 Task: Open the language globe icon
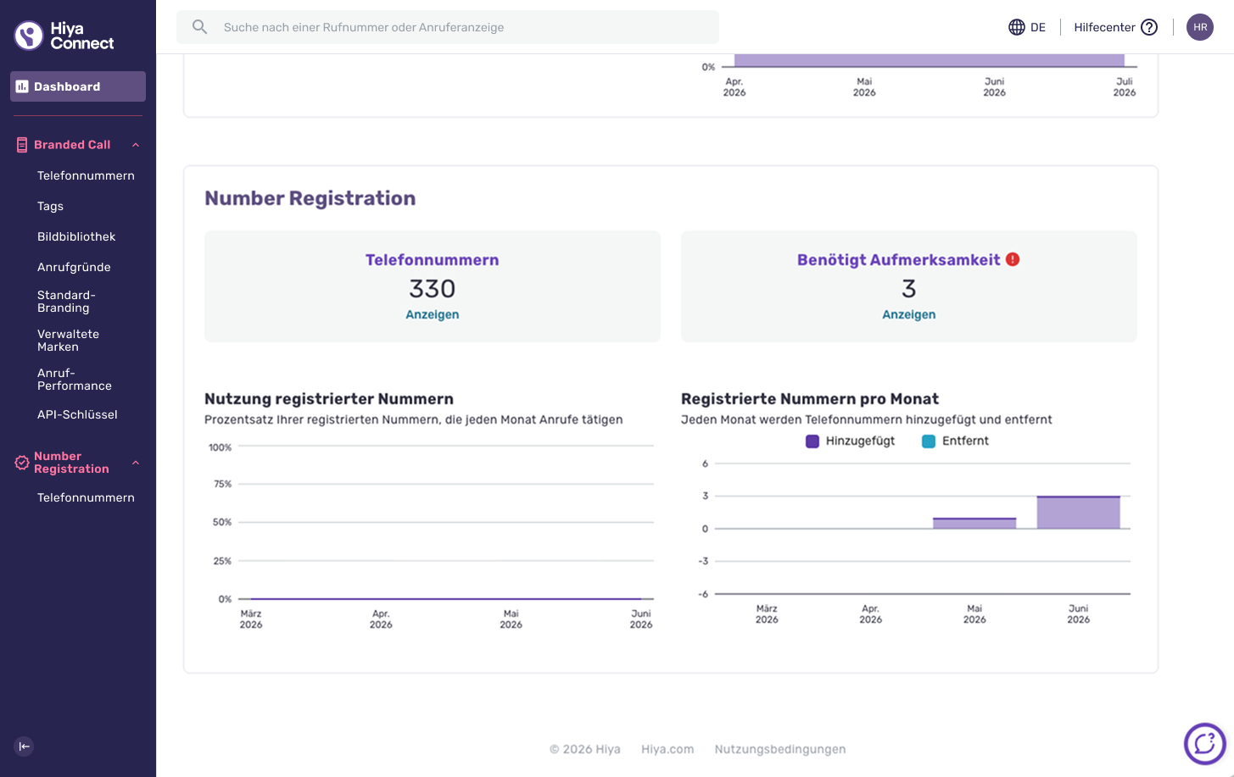coord(1017,27)
